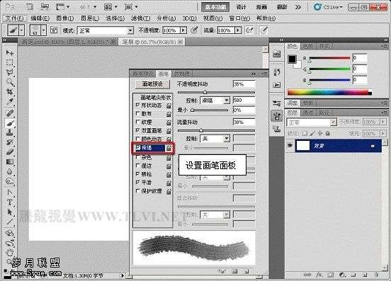Uncheck the 平滑 (Smoothing) option
The image size is (391, 281).
pyautogui.click(x=137, y=183)
